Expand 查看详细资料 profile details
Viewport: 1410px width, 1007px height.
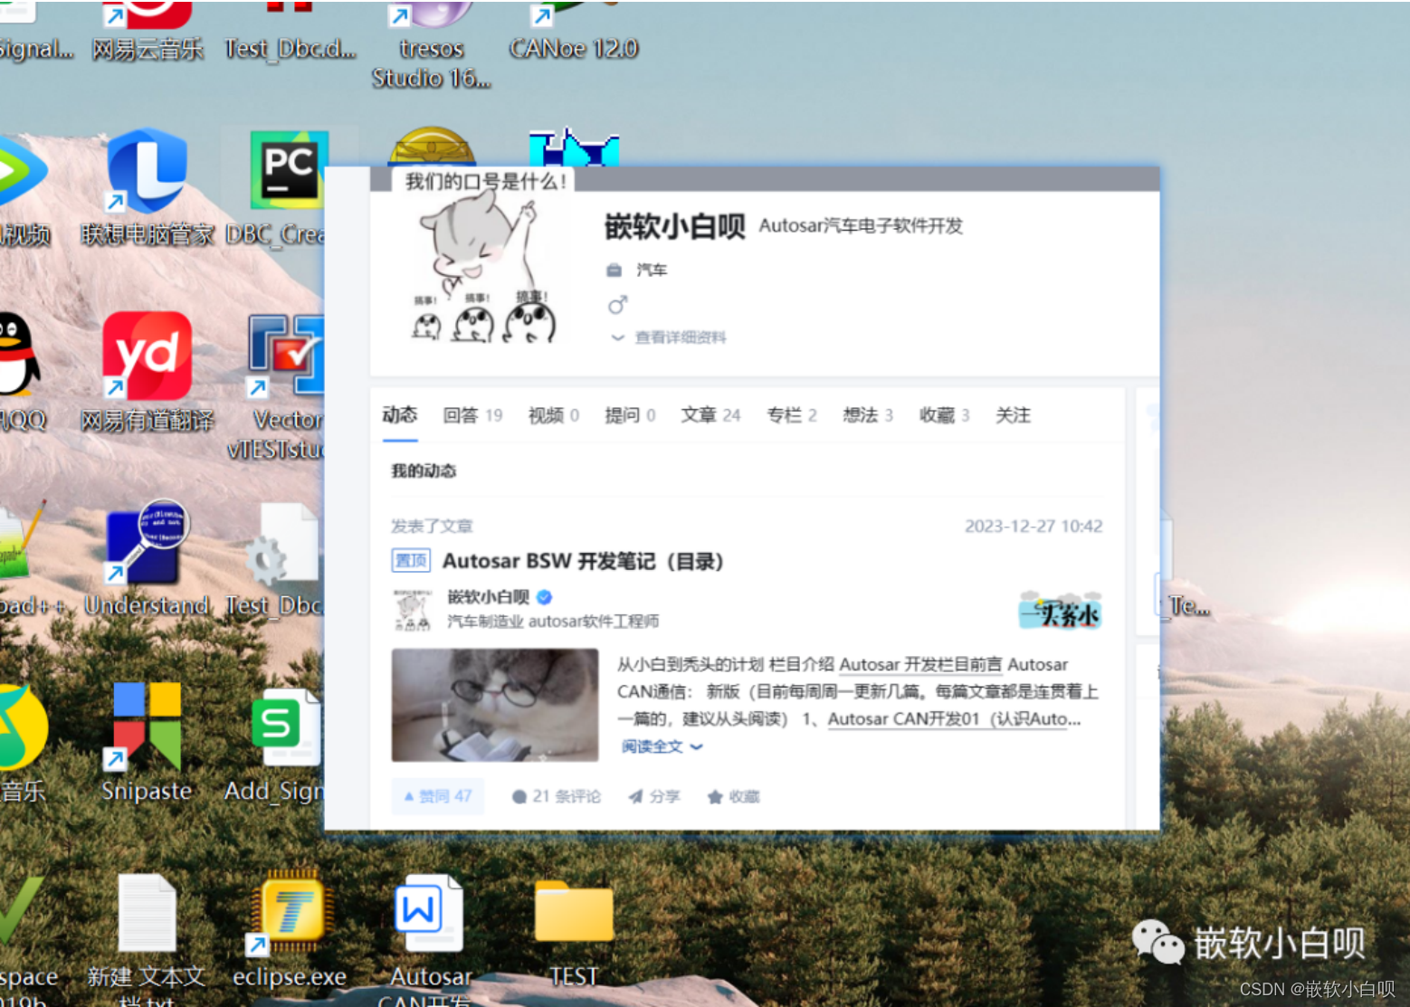[x=669, y=337]
